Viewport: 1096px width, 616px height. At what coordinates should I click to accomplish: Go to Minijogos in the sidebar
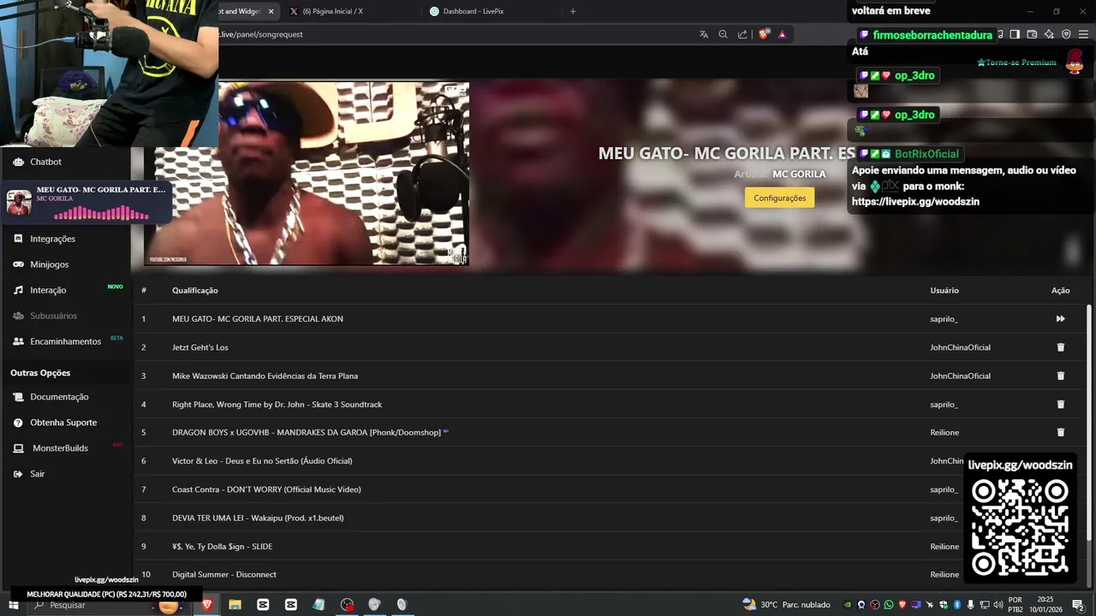pos(49,264)
